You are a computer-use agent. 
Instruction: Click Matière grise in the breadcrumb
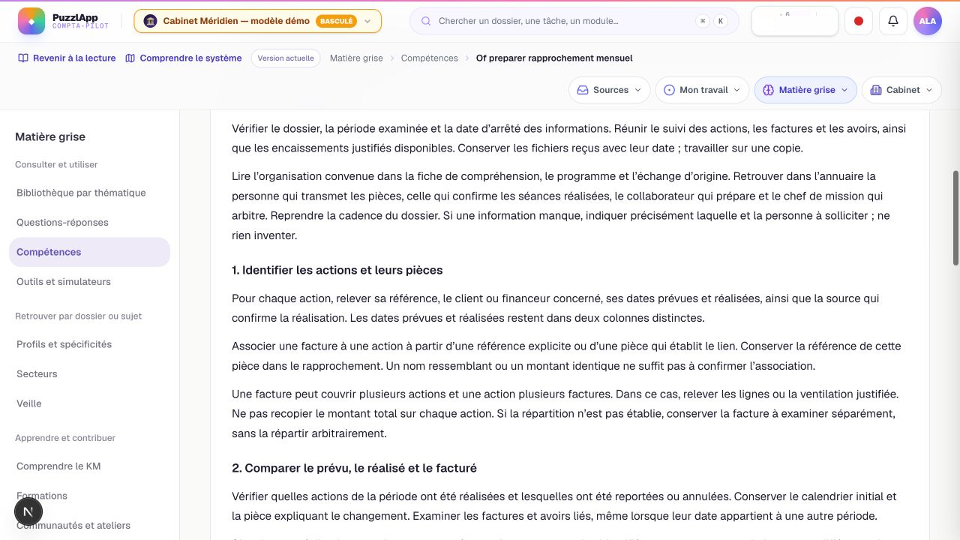pos(356,58)
